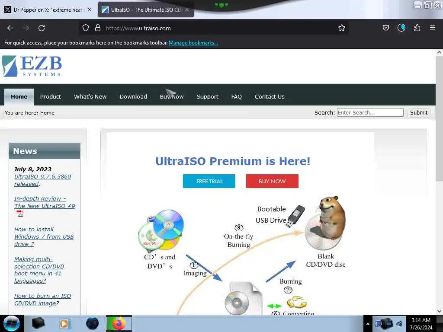Click the red BUY NOW button
The image size is (443, 332).
click(x=272, y=181)
